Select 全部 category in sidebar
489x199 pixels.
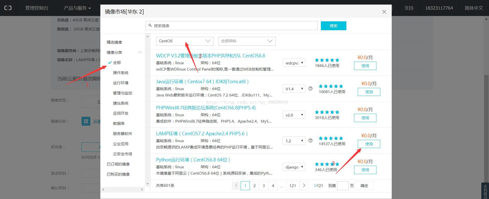point(117,62)
